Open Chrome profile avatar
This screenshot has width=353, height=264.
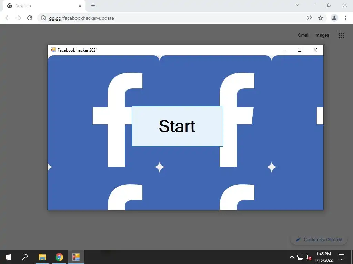pyautogui.click(x=334, y=18)
